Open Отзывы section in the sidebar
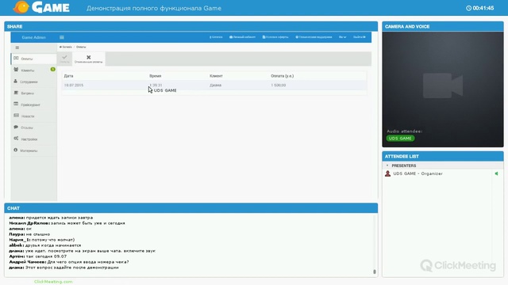508x285 pixels. coord(33,127)
